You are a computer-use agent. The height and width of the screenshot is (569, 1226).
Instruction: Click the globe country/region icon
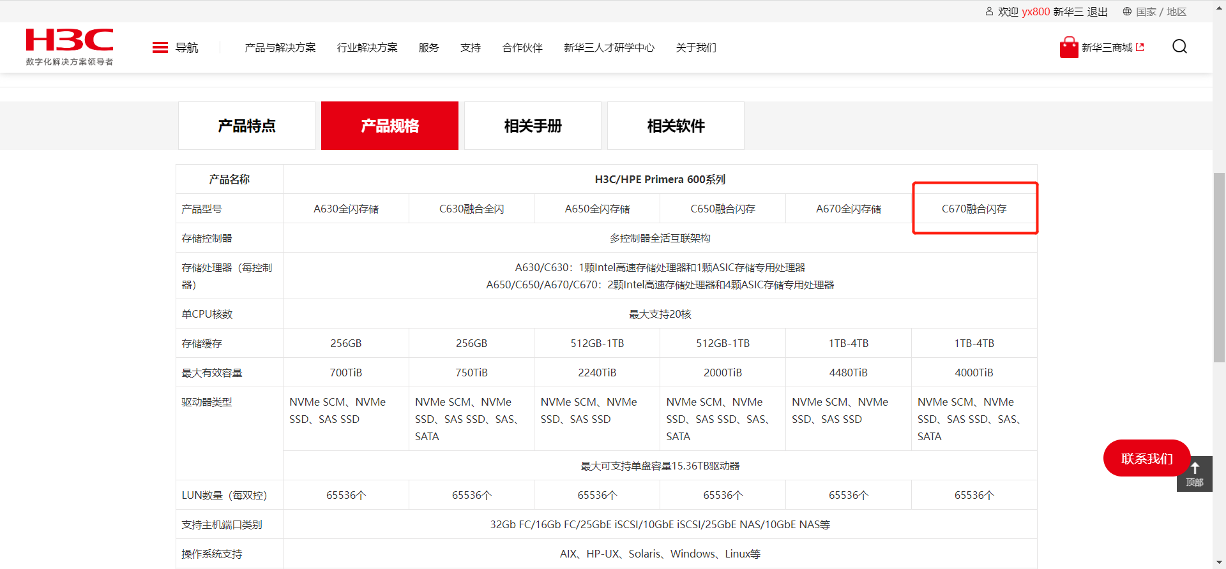coord(1127,11)
